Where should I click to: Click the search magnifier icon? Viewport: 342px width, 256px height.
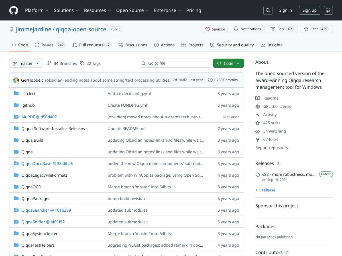[x=268, y=10]
